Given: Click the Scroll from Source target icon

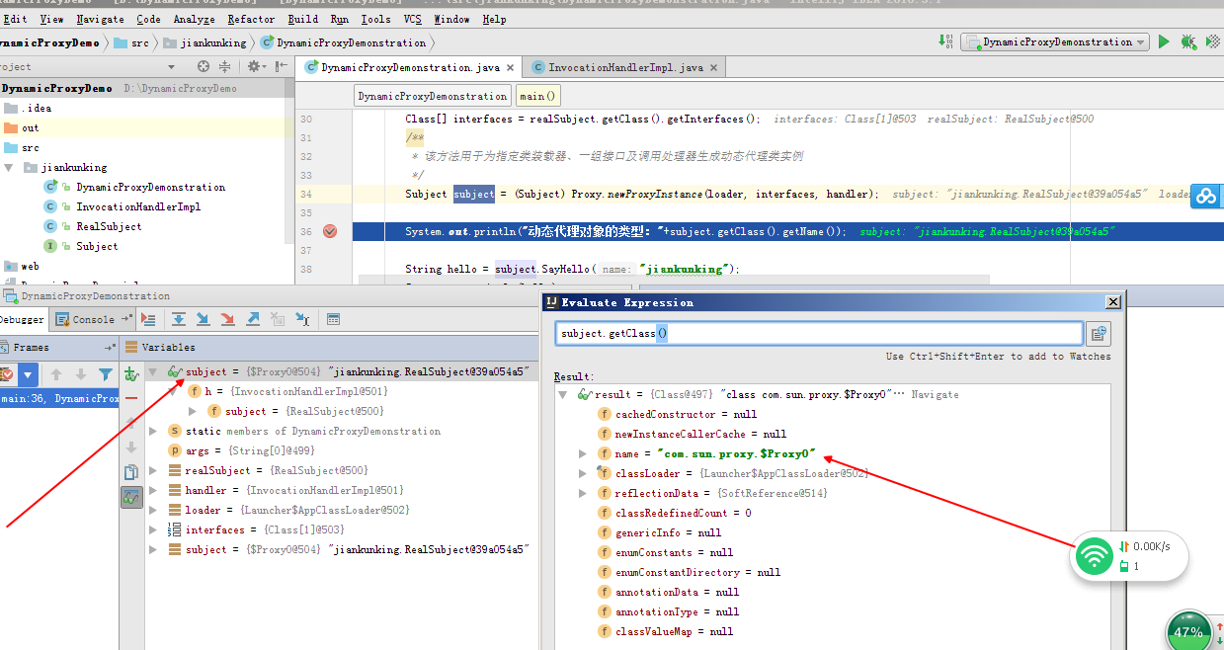Looking at the screenshot, I should pyautogui.click(x=204, y=66).
